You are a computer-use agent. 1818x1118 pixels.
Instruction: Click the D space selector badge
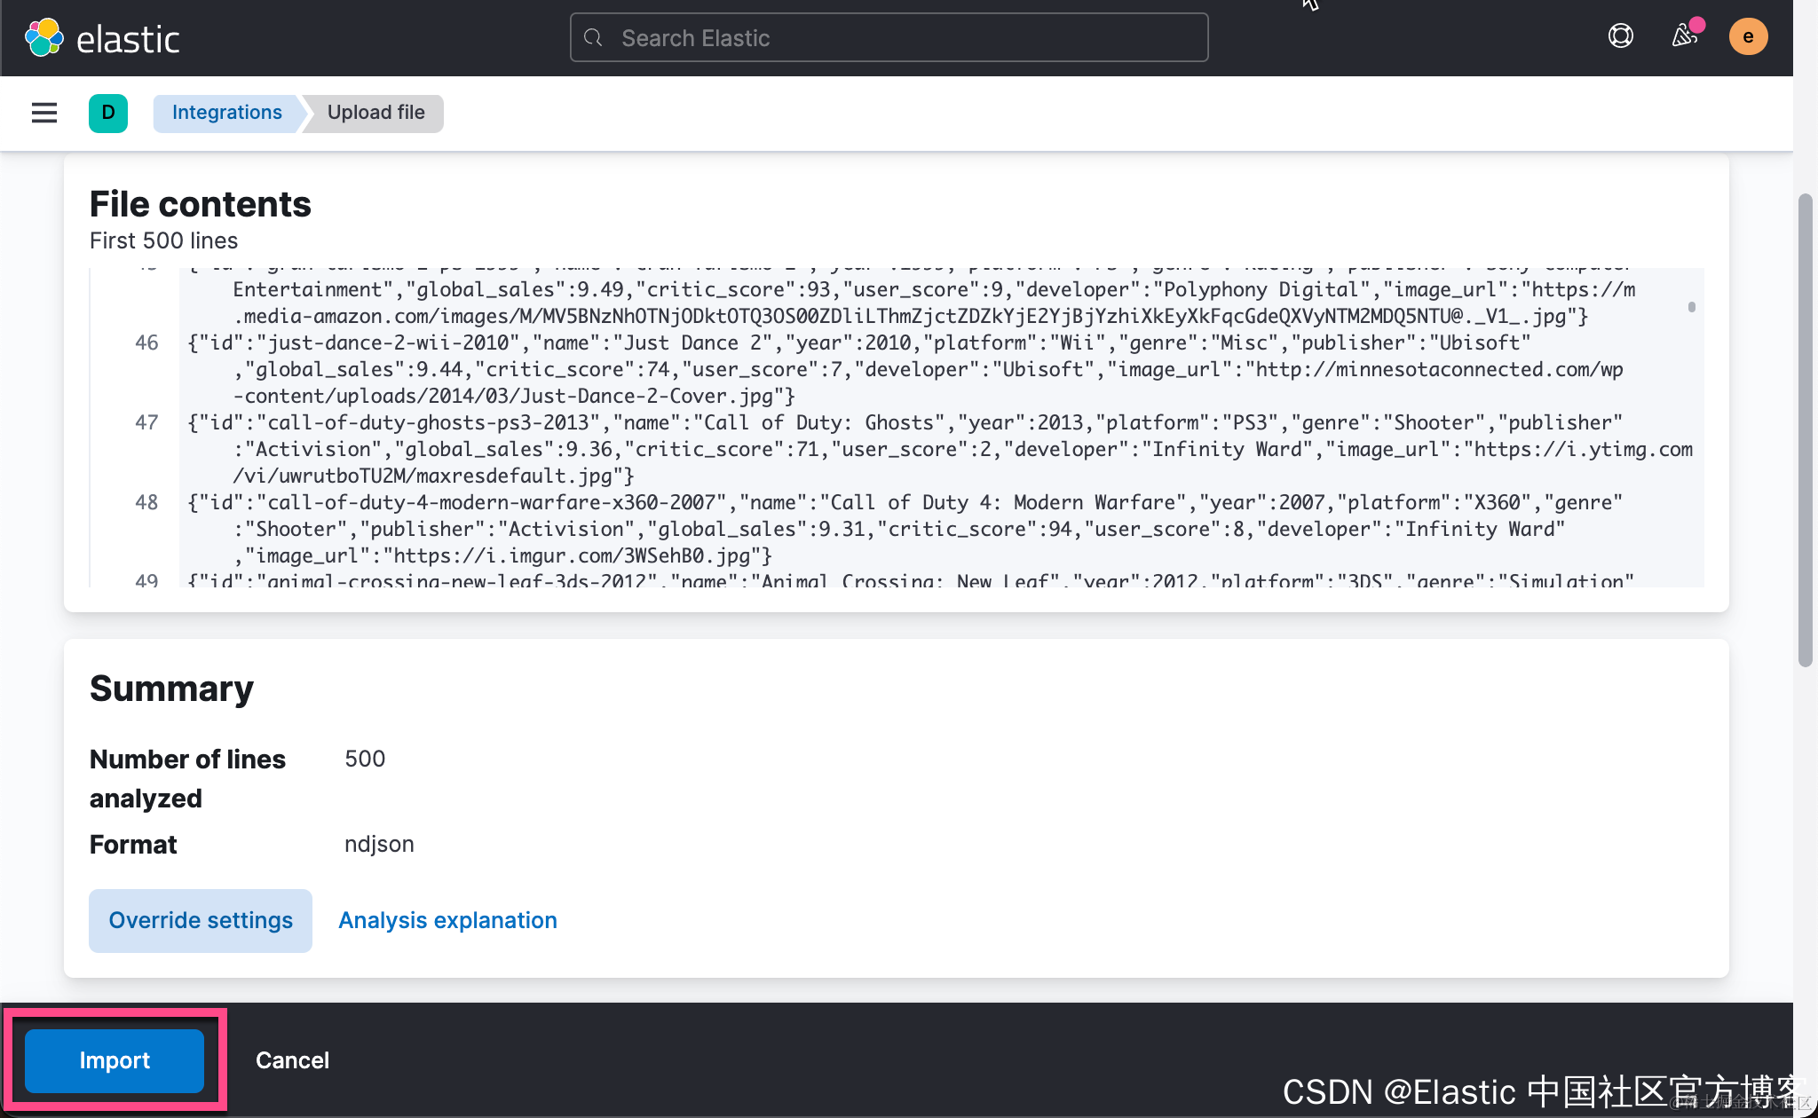coord(108,113)
